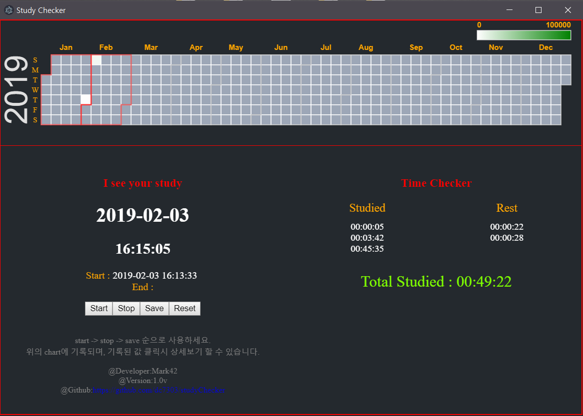Click the Stop button
Image resolution: width=583 pixels, height=416 pixels.
tap(126, 308)
